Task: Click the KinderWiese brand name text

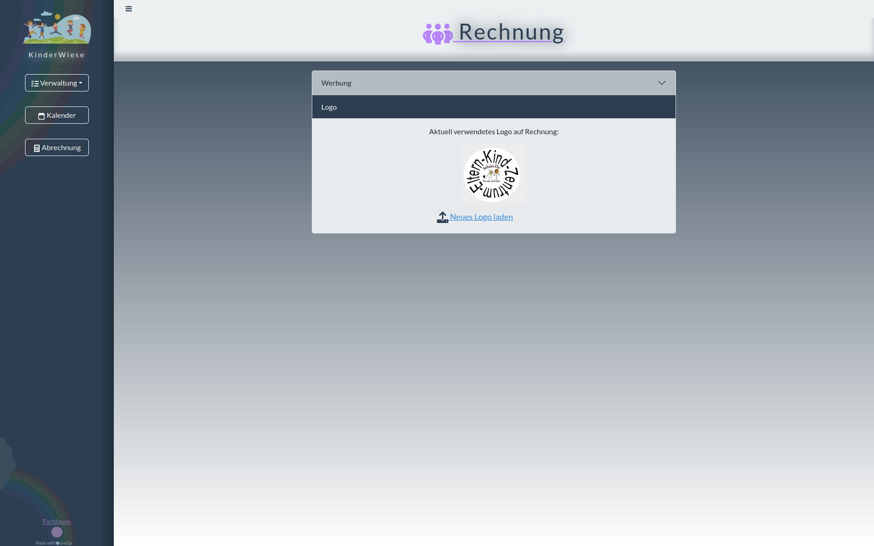Action: (x=57, y=55)
